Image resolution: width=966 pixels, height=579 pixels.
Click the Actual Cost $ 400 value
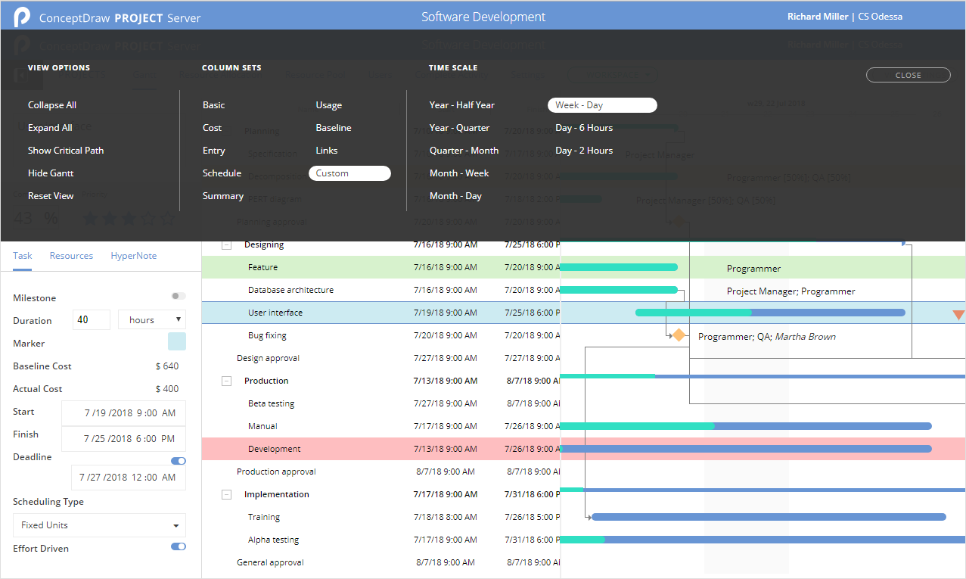[x=166, y=389]
